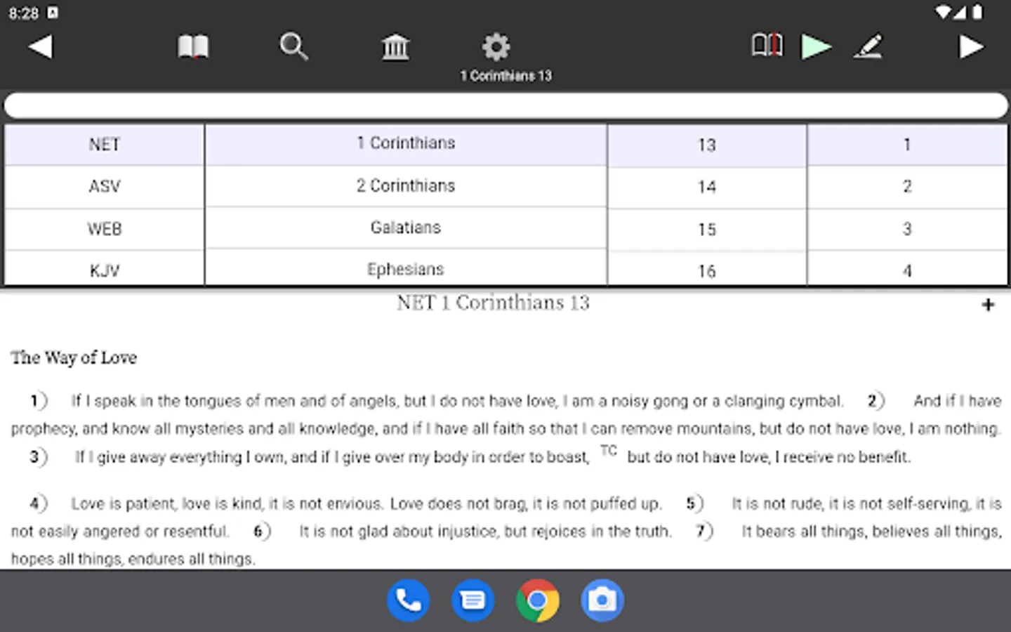Go to next chapter with right arrow

pyautogui.click(x=972, y=47)
